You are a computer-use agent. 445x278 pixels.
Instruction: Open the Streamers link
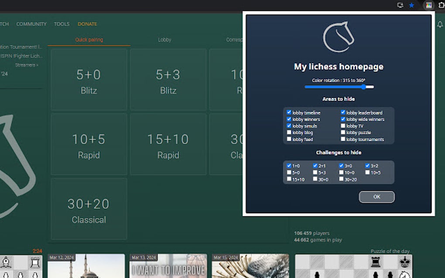tap(27, 65)
